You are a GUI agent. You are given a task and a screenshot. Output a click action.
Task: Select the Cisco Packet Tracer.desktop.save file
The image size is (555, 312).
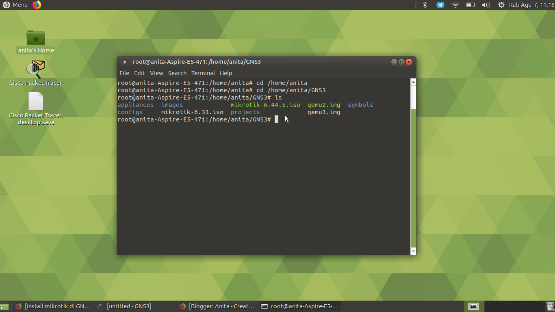pyautogui.click(x=36, y=108)
